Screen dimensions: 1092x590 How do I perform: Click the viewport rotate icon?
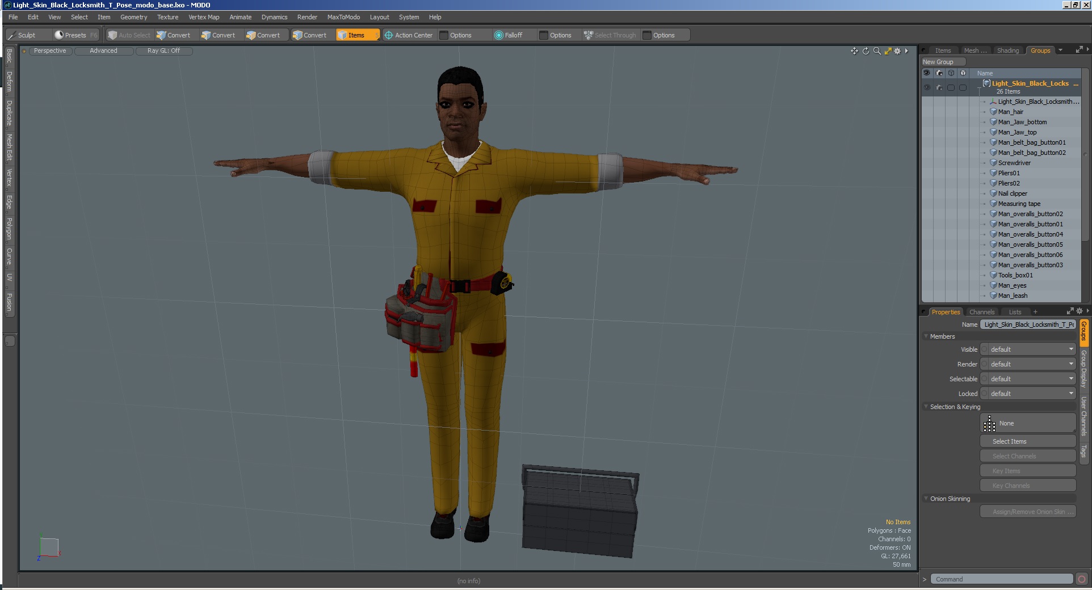866,51
